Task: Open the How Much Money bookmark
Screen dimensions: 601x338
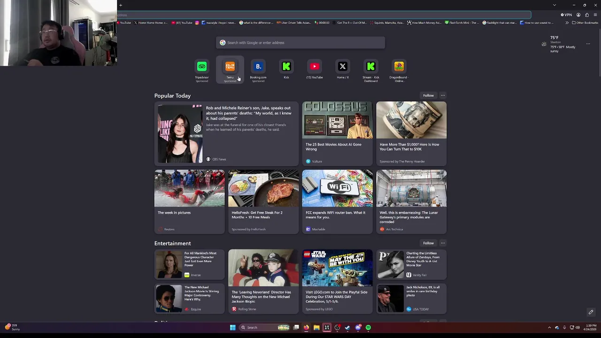Action: pyautogui.click(x=424, y=23)
